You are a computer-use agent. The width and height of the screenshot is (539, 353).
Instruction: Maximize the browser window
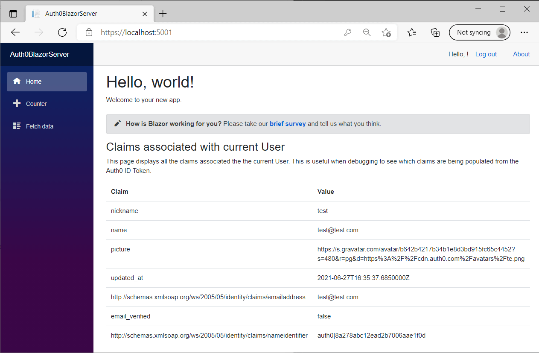pos(502,9)
